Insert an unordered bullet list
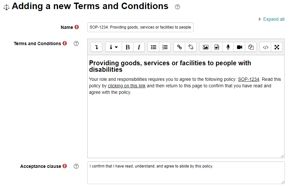Viewport: 292px width, 187px height. point(153,47)
